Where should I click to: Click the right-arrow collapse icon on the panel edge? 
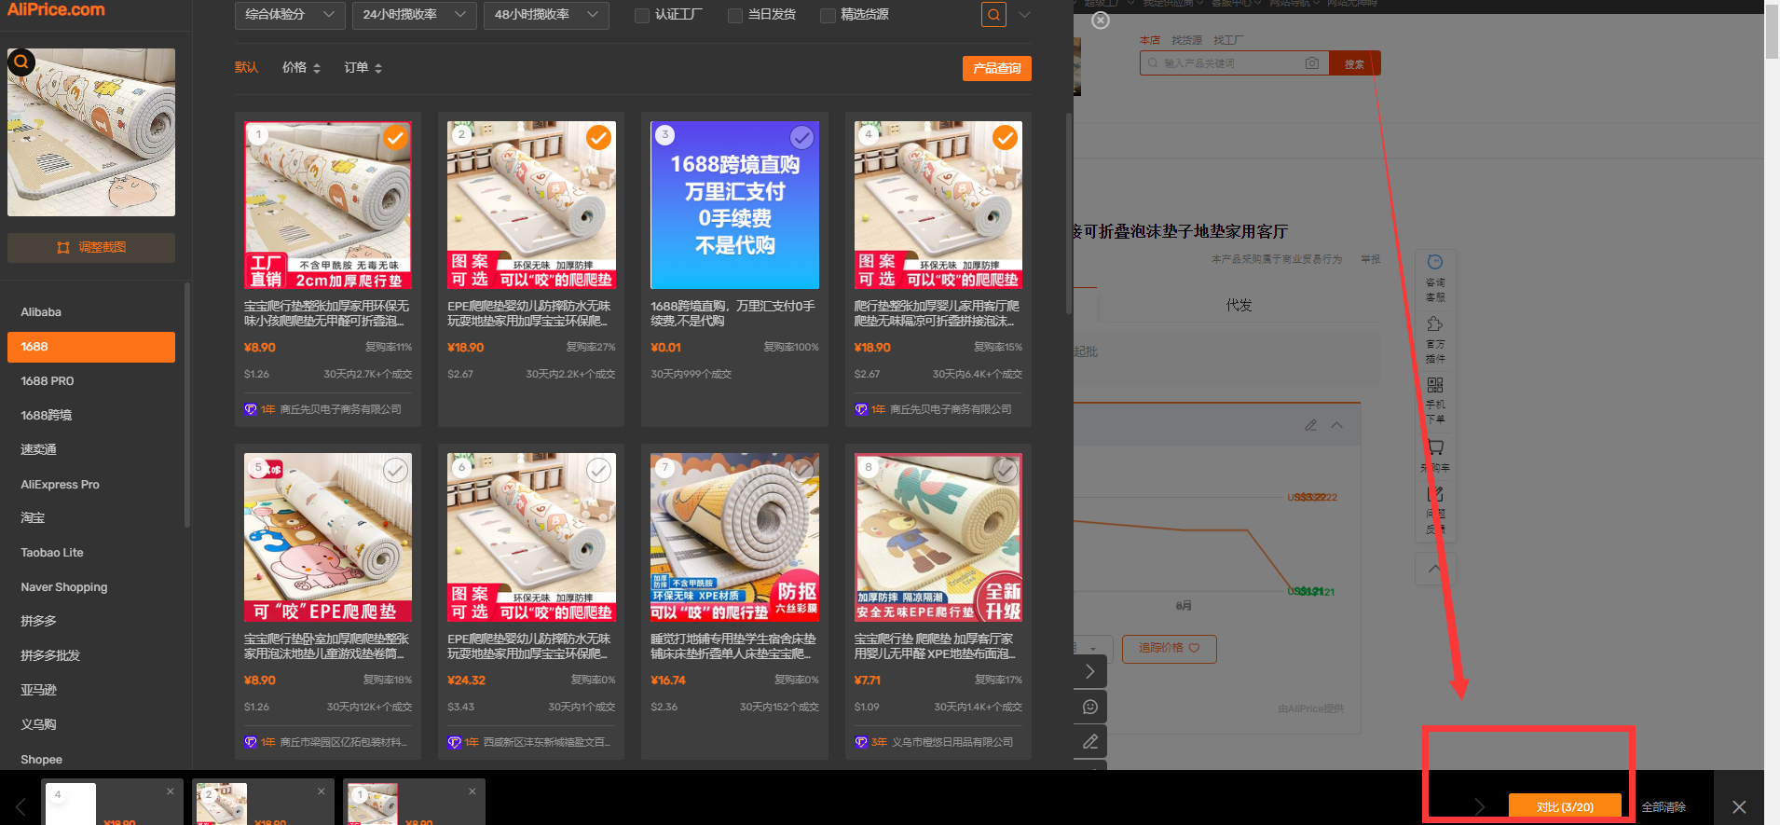(1090, 671)
